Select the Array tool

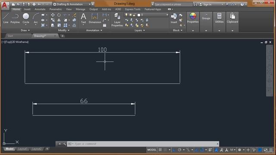(65, 25)
